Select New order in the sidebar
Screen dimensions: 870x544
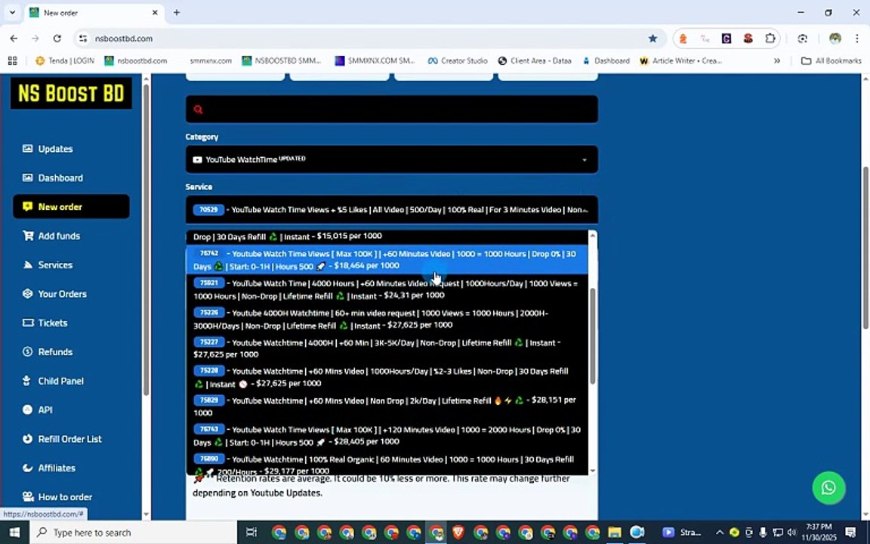point(71,206)
